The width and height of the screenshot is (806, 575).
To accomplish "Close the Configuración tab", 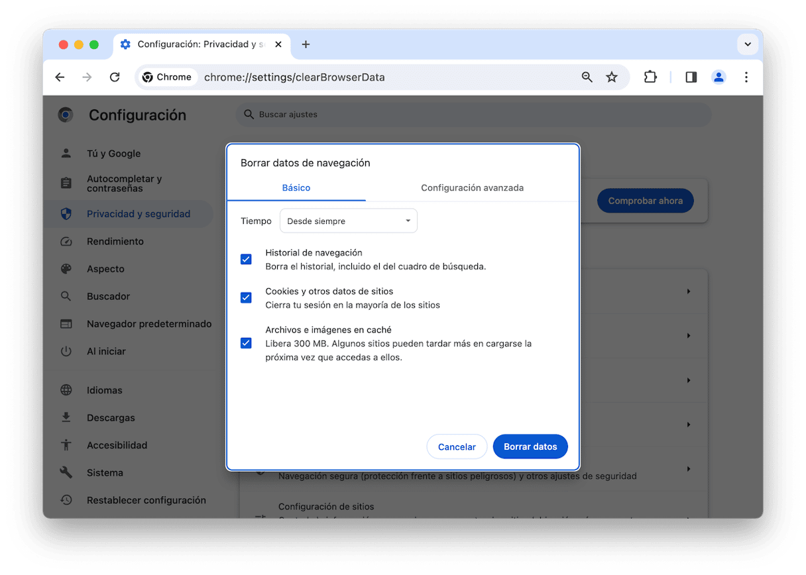I will pyautogui.click(x=278, y=44).
